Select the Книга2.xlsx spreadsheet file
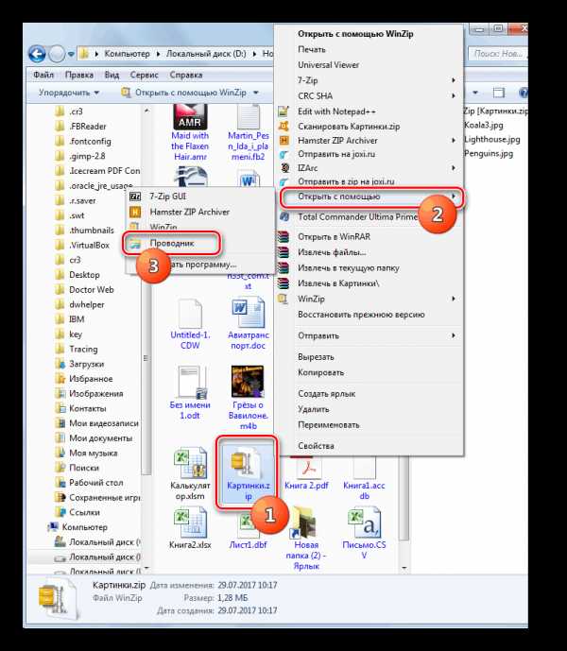This screenshot has width=567, height=651. tap(190, 528)
